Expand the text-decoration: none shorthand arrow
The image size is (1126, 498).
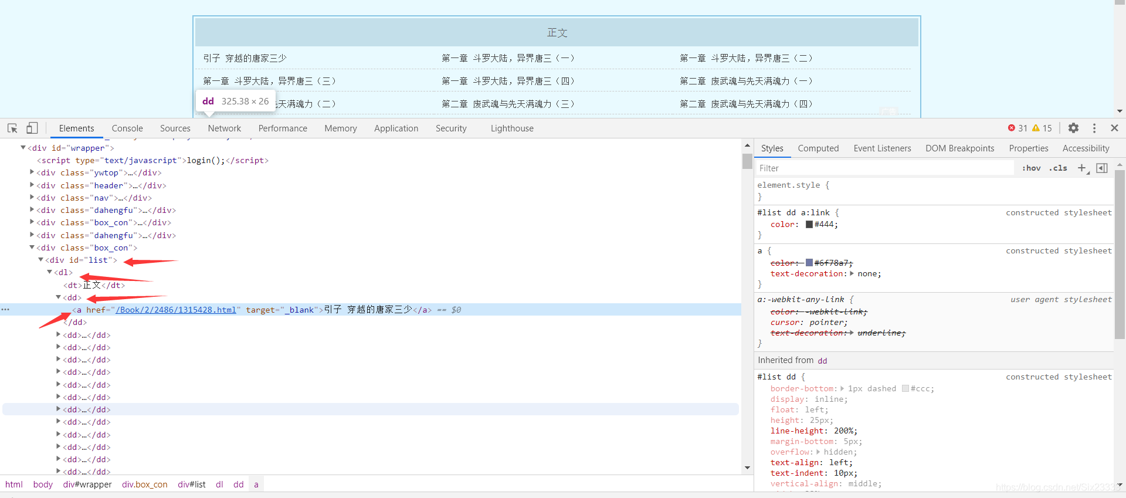[x=852, y=273]
